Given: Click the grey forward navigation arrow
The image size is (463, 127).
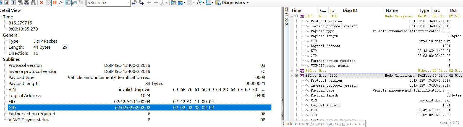Looking at the screenshot, I should coord(156,2).
